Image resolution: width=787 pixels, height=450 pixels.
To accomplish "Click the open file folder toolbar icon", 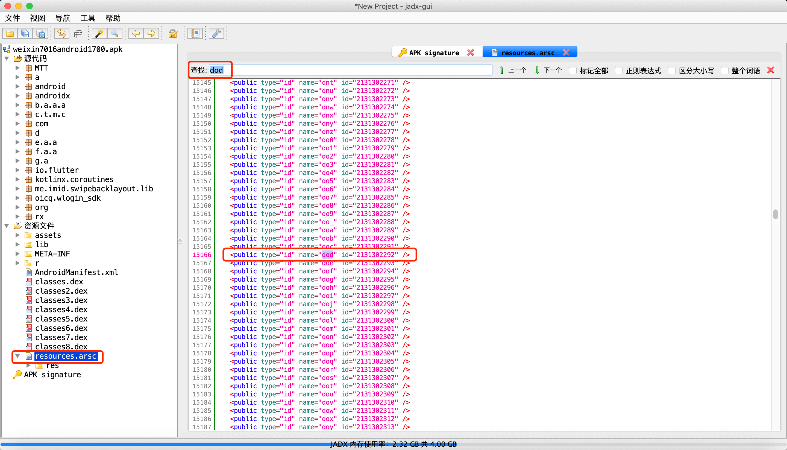I will [x=10, y=33].
